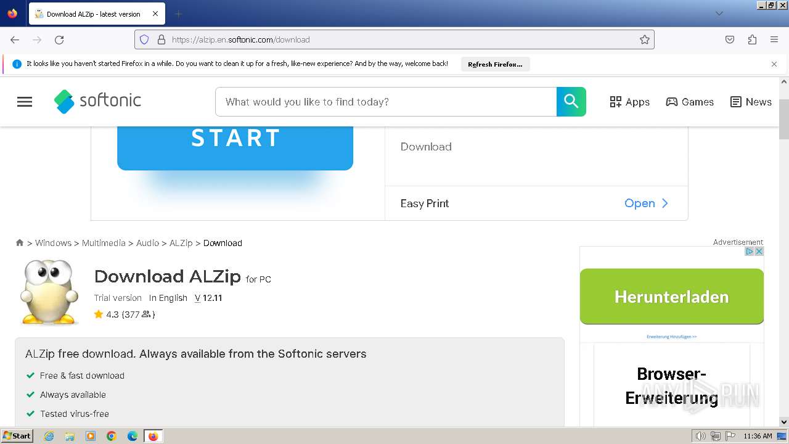Expand the list all tabs dropdown
This screenshot has width=789, height=444.
[x=719, y=14]
